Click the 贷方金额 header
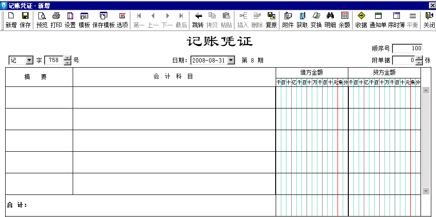The width and height of the screenshot is (436, 217). (x=384, y=73)
